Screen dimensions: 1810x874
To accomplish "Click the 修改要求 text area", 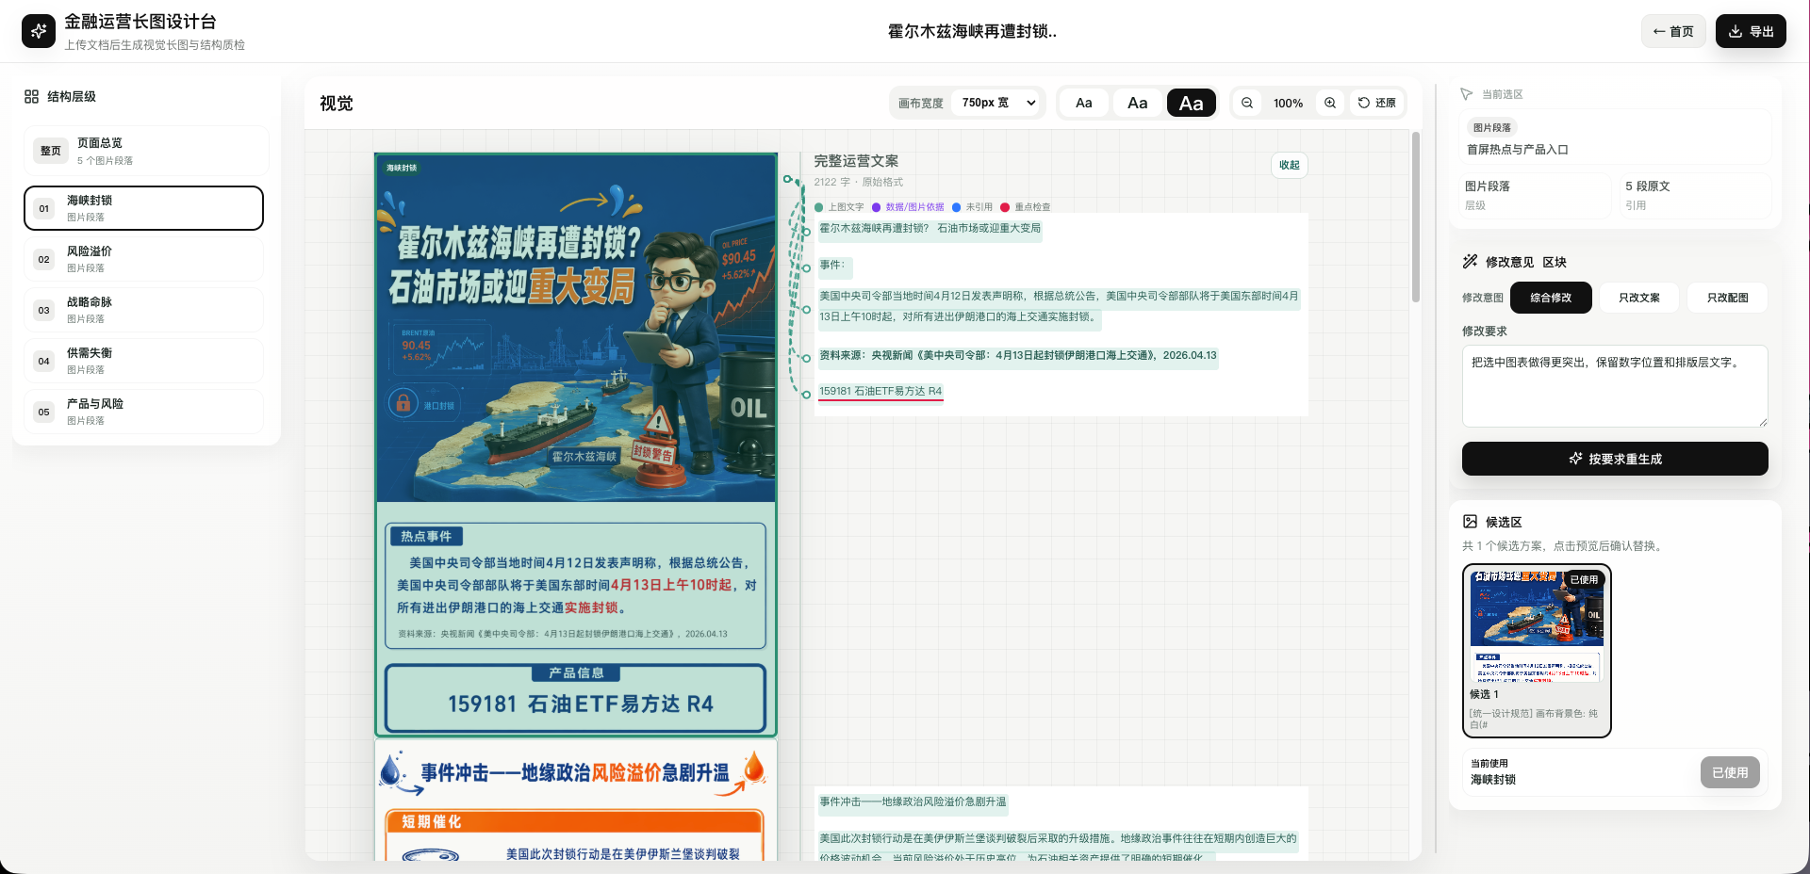I will pos(1615,386).
